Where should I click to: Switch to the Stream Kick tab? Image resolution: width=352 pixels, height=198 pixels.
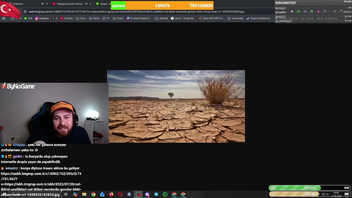(103, 4)
